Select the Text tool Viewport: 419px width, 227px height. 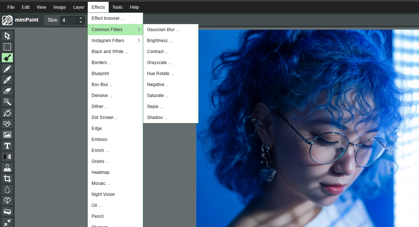(x=7, y=146)
